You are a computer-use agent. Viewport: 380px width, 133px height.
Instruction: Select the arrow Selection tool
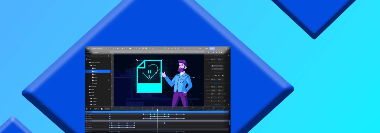pos(113,48)
